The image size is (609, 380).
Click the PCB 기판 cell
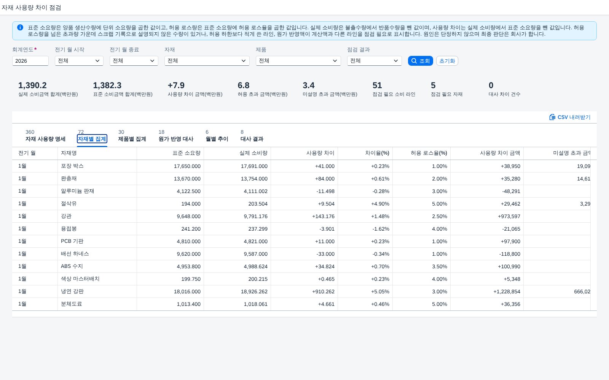(97, 241)
